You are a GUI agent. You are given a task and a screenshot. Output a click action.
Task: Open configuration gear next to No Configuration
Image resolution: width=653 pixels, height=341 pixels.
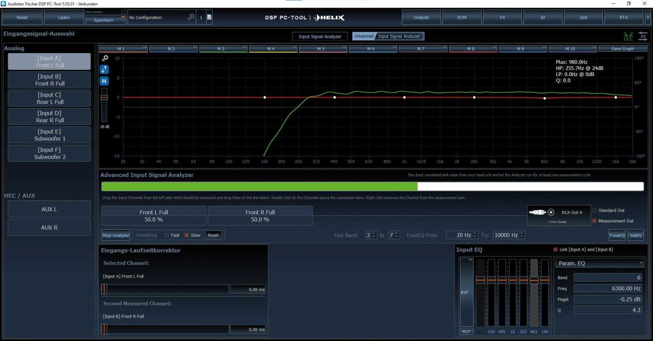[x=191, y=17]
